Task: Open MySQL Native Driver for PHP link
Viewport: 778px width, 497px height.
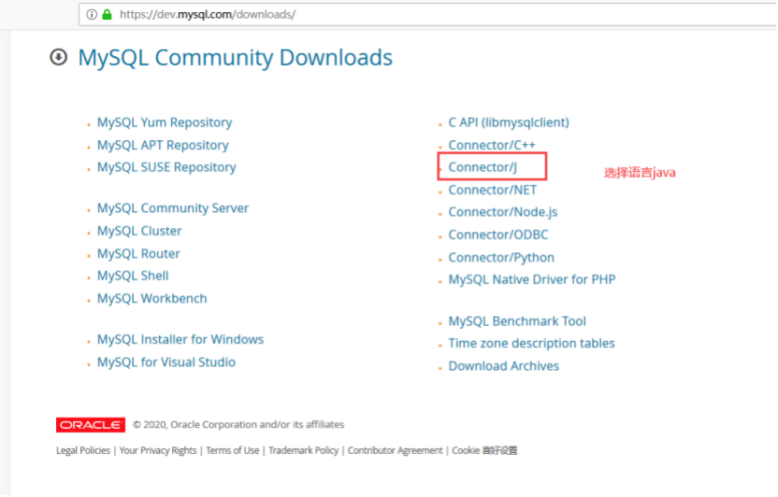Action: (x=532, y=280)
